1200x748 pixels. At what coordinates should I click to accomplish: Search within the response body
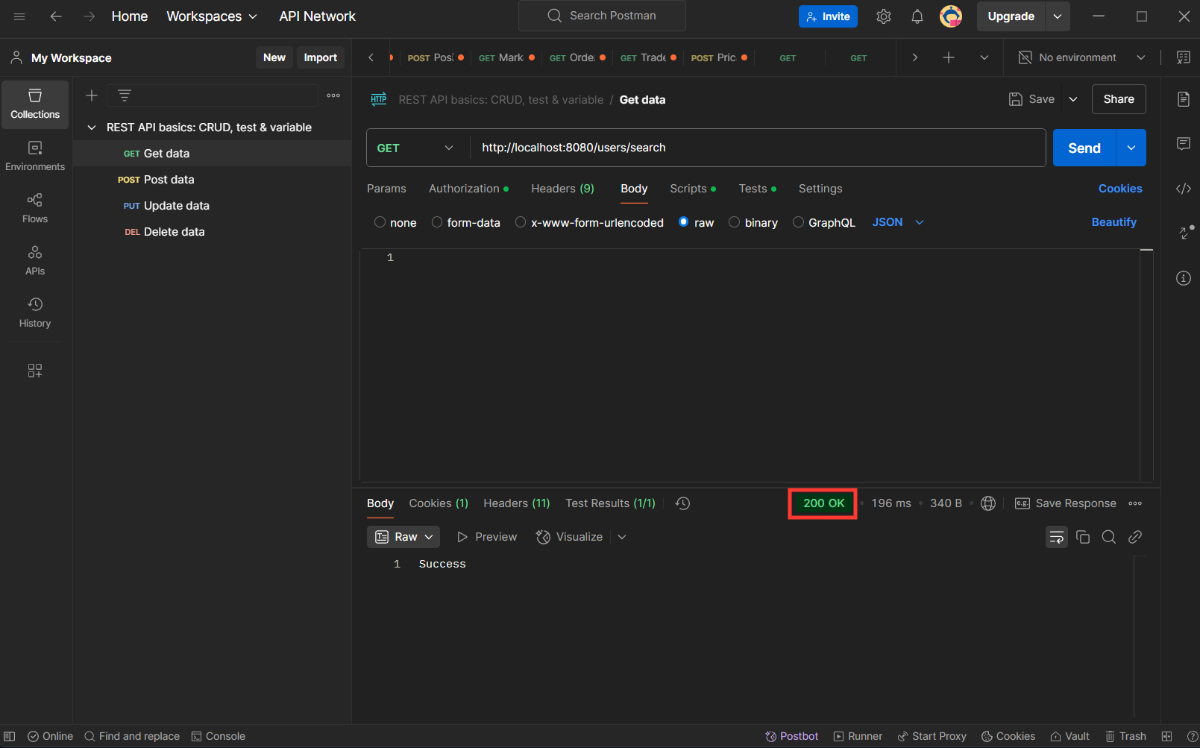click(1109, 537)
